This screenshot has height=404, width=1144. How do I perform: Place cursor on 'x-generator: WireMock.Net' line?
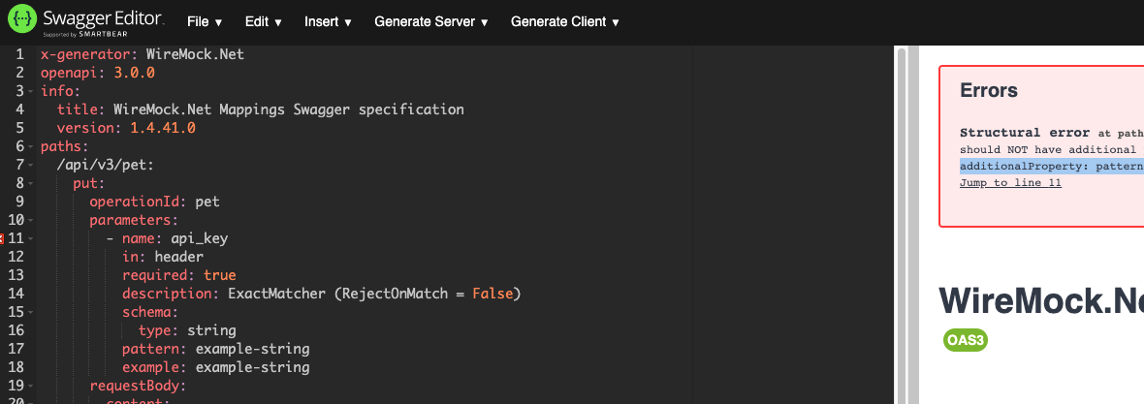tap(143, 54)
